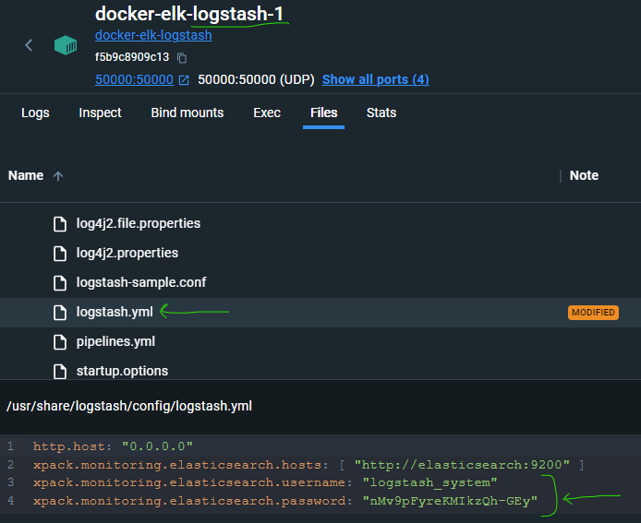Select log4j2.file.properties file
641x523 pixels.
(x=139, y=223)
